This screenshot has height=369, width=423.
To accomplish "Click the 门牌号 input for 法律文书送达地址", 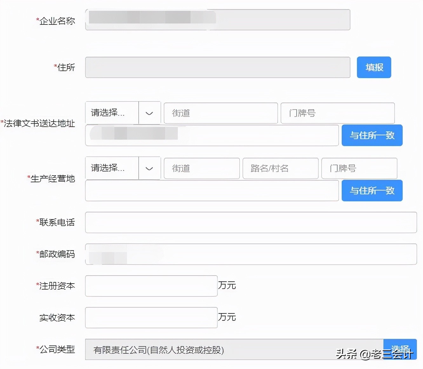I will click(x=338, y=113).
